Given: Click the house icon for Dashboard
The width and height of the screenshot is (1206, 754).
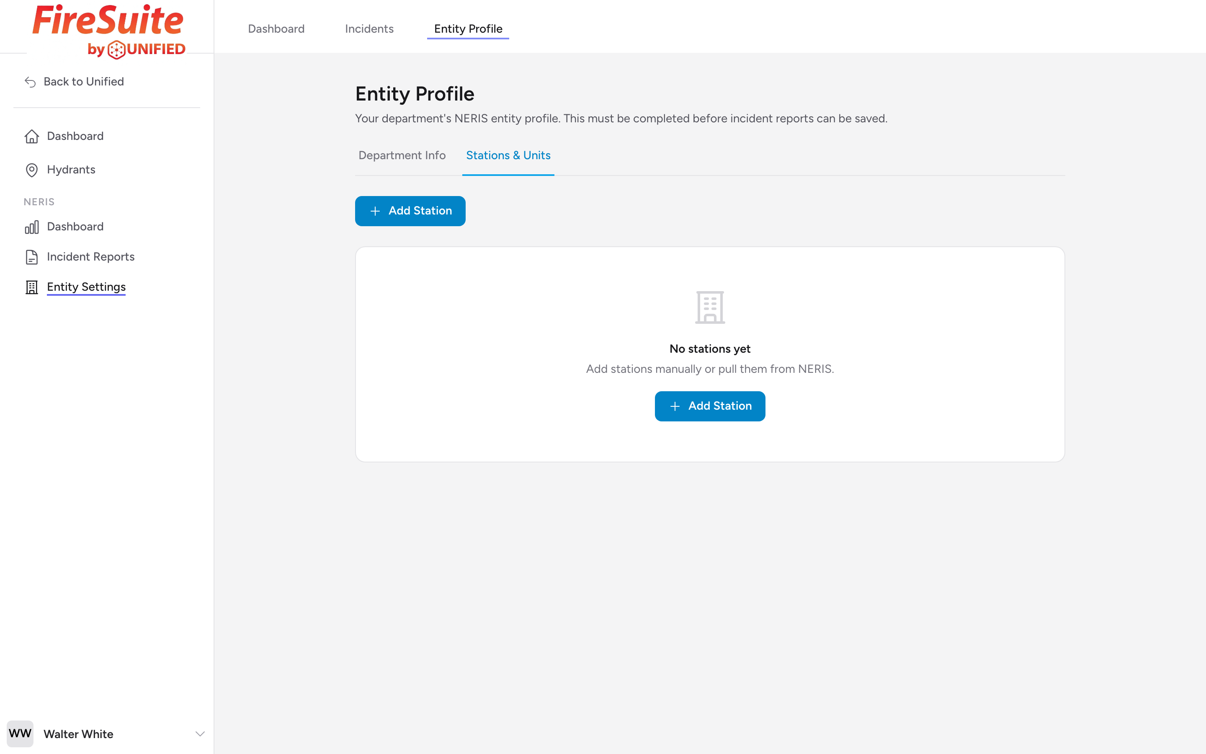Looking at the screenshot, I should [x=32, y=136].
